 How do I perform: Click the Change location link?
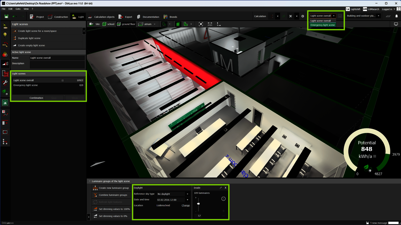[185, 205]
